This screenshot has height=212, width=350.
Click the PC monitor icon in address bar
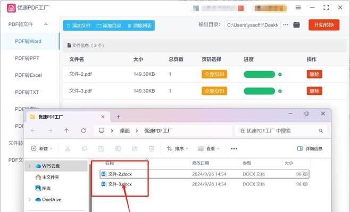pos(102,130)
